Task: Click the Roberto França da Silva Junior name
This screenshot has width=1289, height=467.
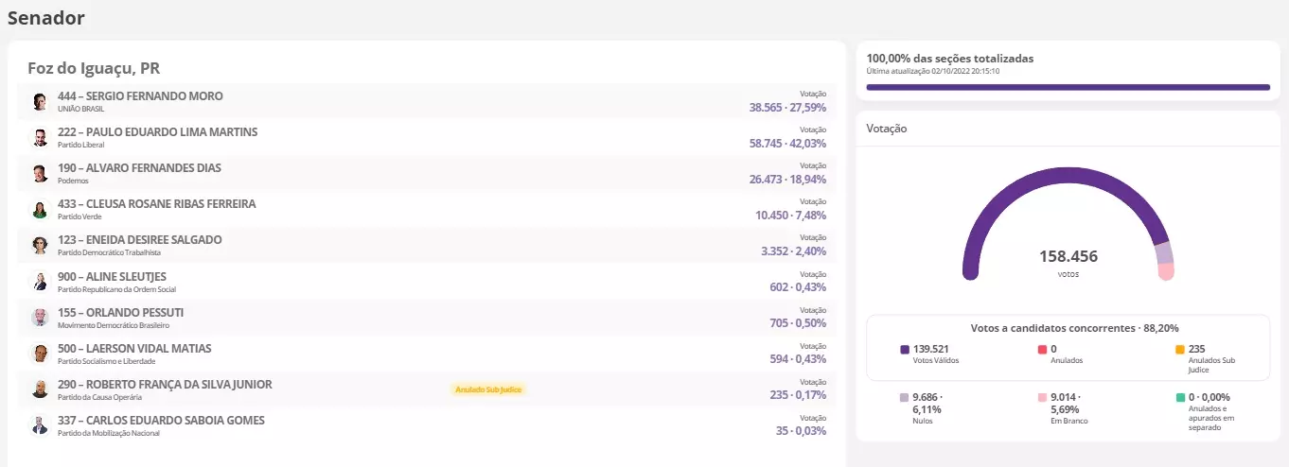Action: tap(165, 385)
